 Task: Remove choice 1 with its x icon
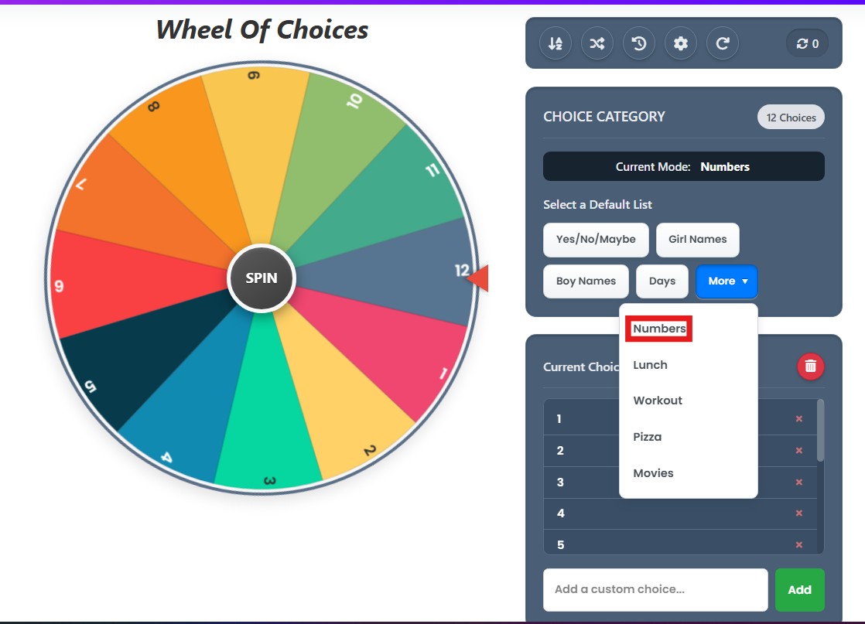pos(798,419)
